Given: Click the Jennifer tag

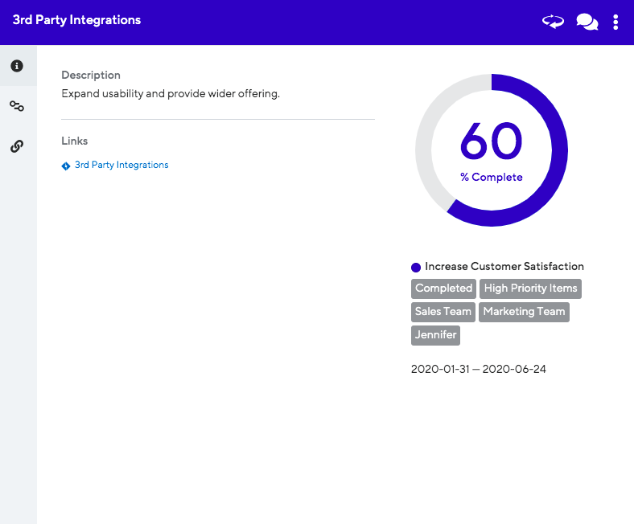Looking at the screenshot, I should pyautogui.click(x=435, y=335).
